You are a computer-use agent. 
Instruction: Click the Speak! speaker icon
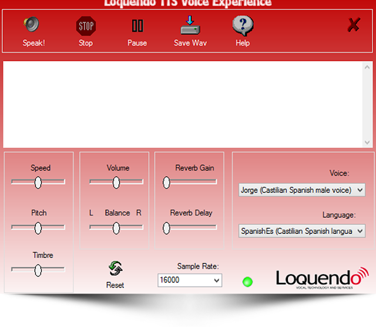click(31, 25)
